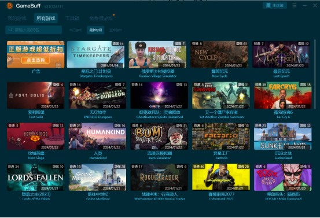Click the game name search field

pyautogui.click(x=34, y=29)
